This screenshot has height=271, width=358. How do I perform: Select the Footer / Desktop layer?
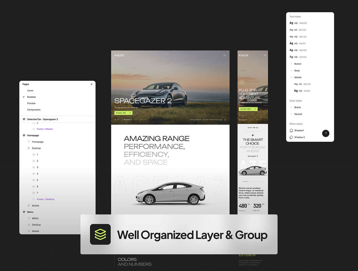(x=45, y=199)
